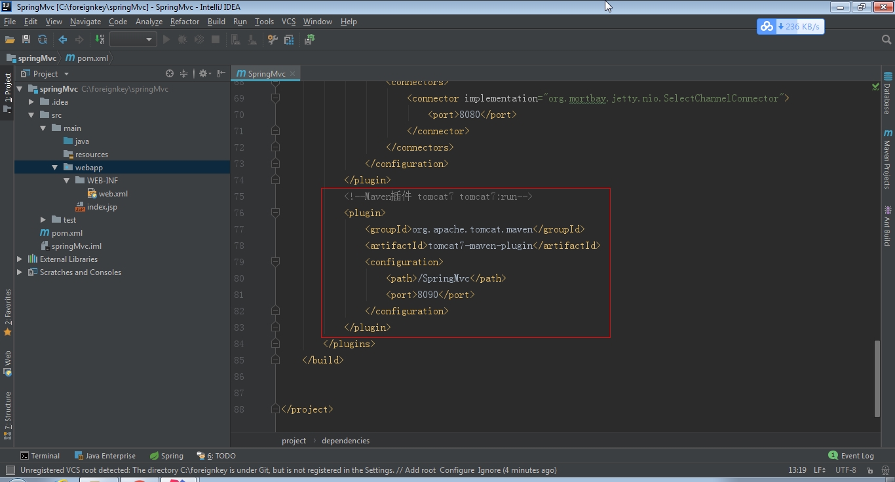
Task: Open Project panel gear settings
Action: coord(204,73)
